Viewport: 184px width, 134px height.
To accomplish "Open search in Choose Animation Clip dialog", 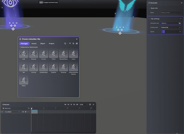I will (65, 44).
